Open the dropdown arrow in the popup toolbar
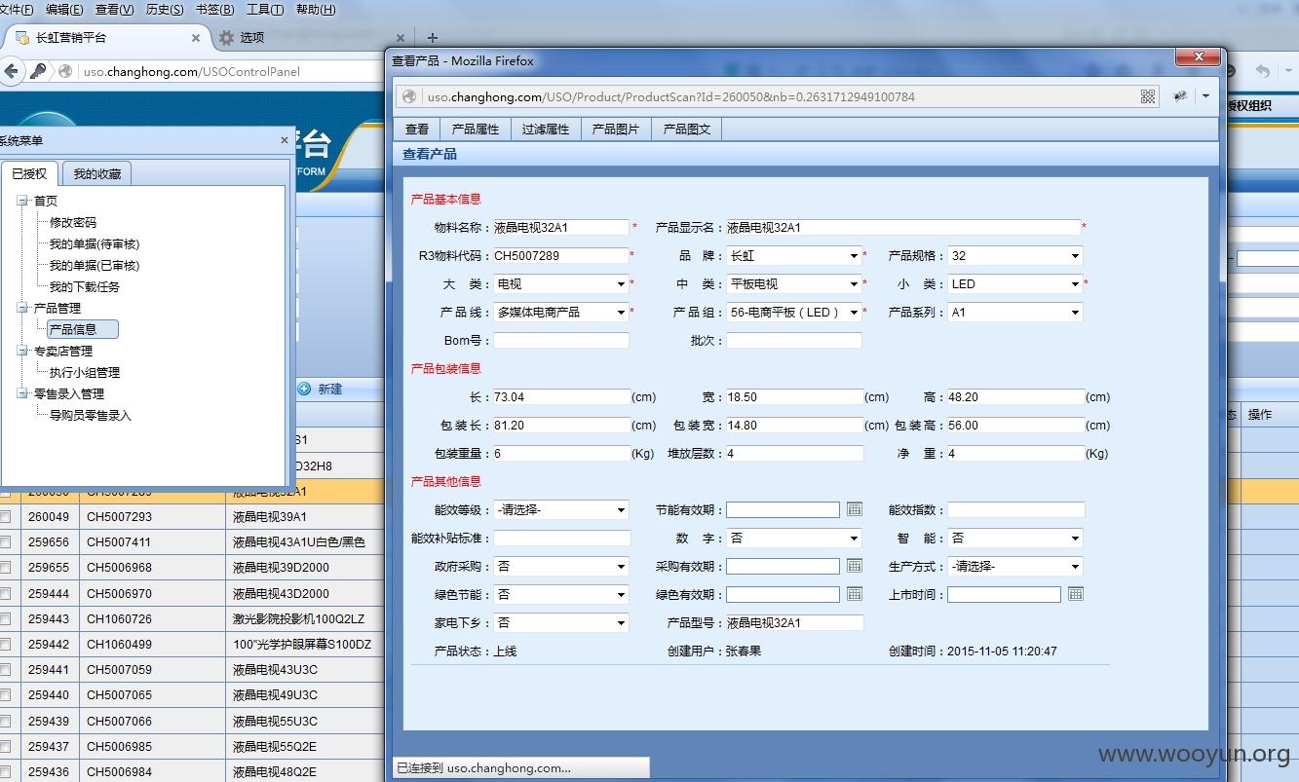Screen dimensions: 1299x782 1206,96
